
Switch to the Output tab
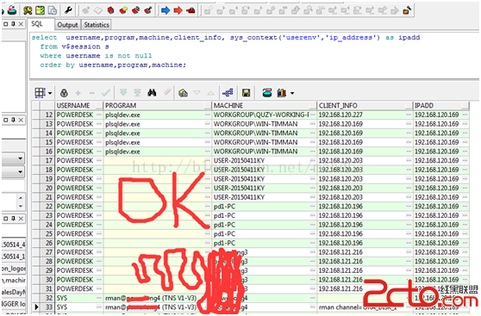coord(67,25)
